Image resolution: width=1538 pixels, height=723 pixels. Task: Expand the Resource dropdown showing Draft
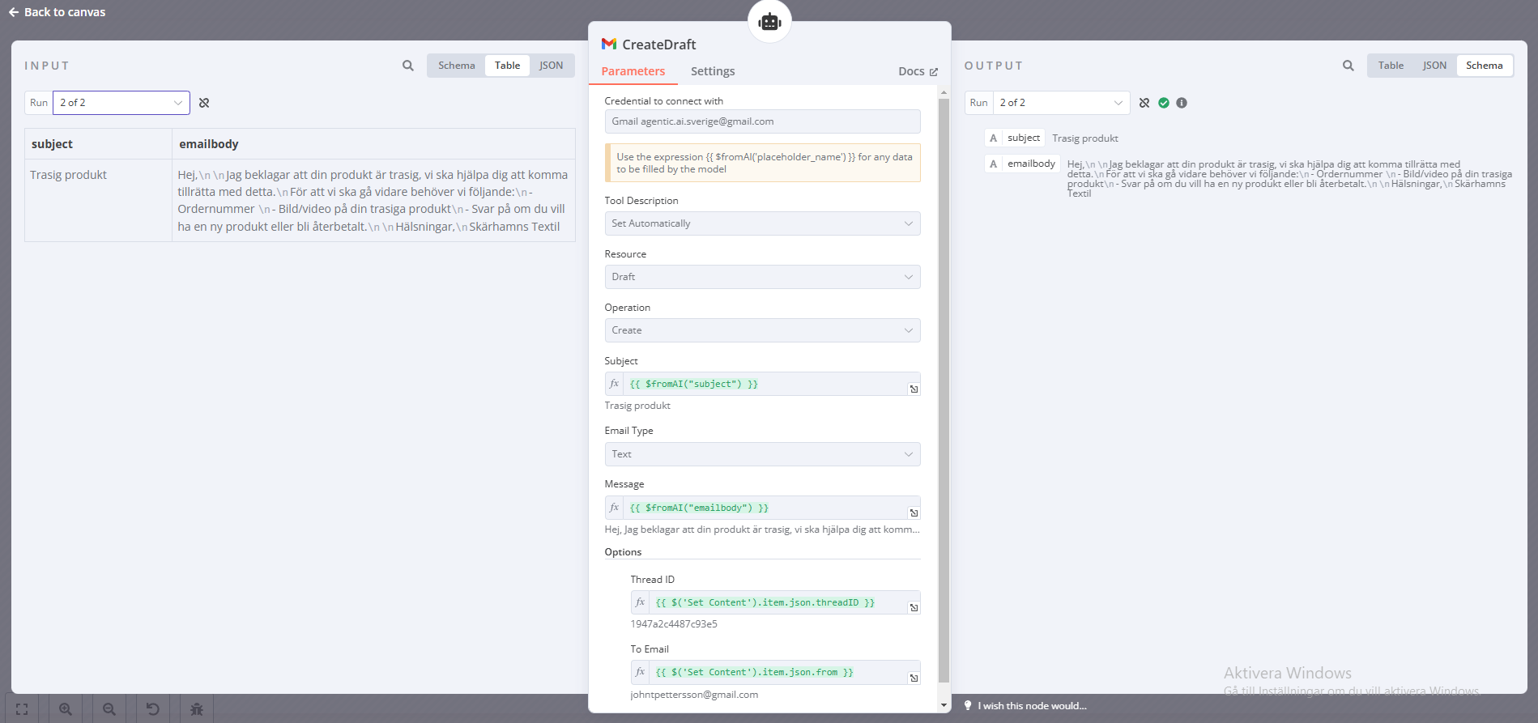(x=762, y=277)
